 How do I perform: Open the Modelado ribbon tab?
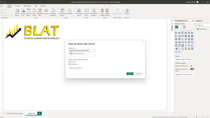(28, 6)
